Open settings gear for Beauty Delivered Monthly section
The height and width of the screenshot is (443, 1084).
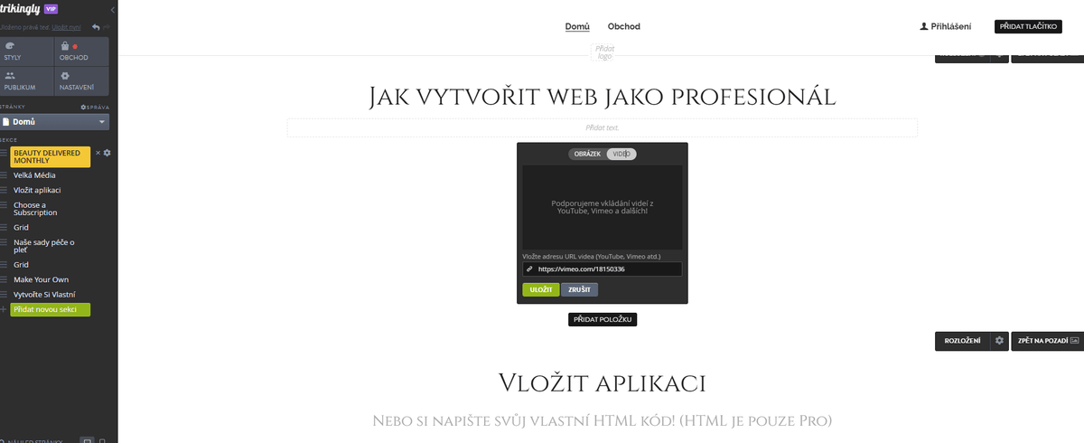(107, 153)
